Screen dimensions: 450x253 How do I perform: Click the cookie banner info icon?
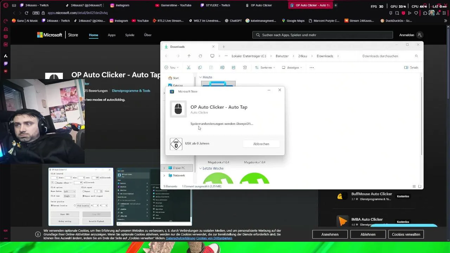click(x=38, y=234)
